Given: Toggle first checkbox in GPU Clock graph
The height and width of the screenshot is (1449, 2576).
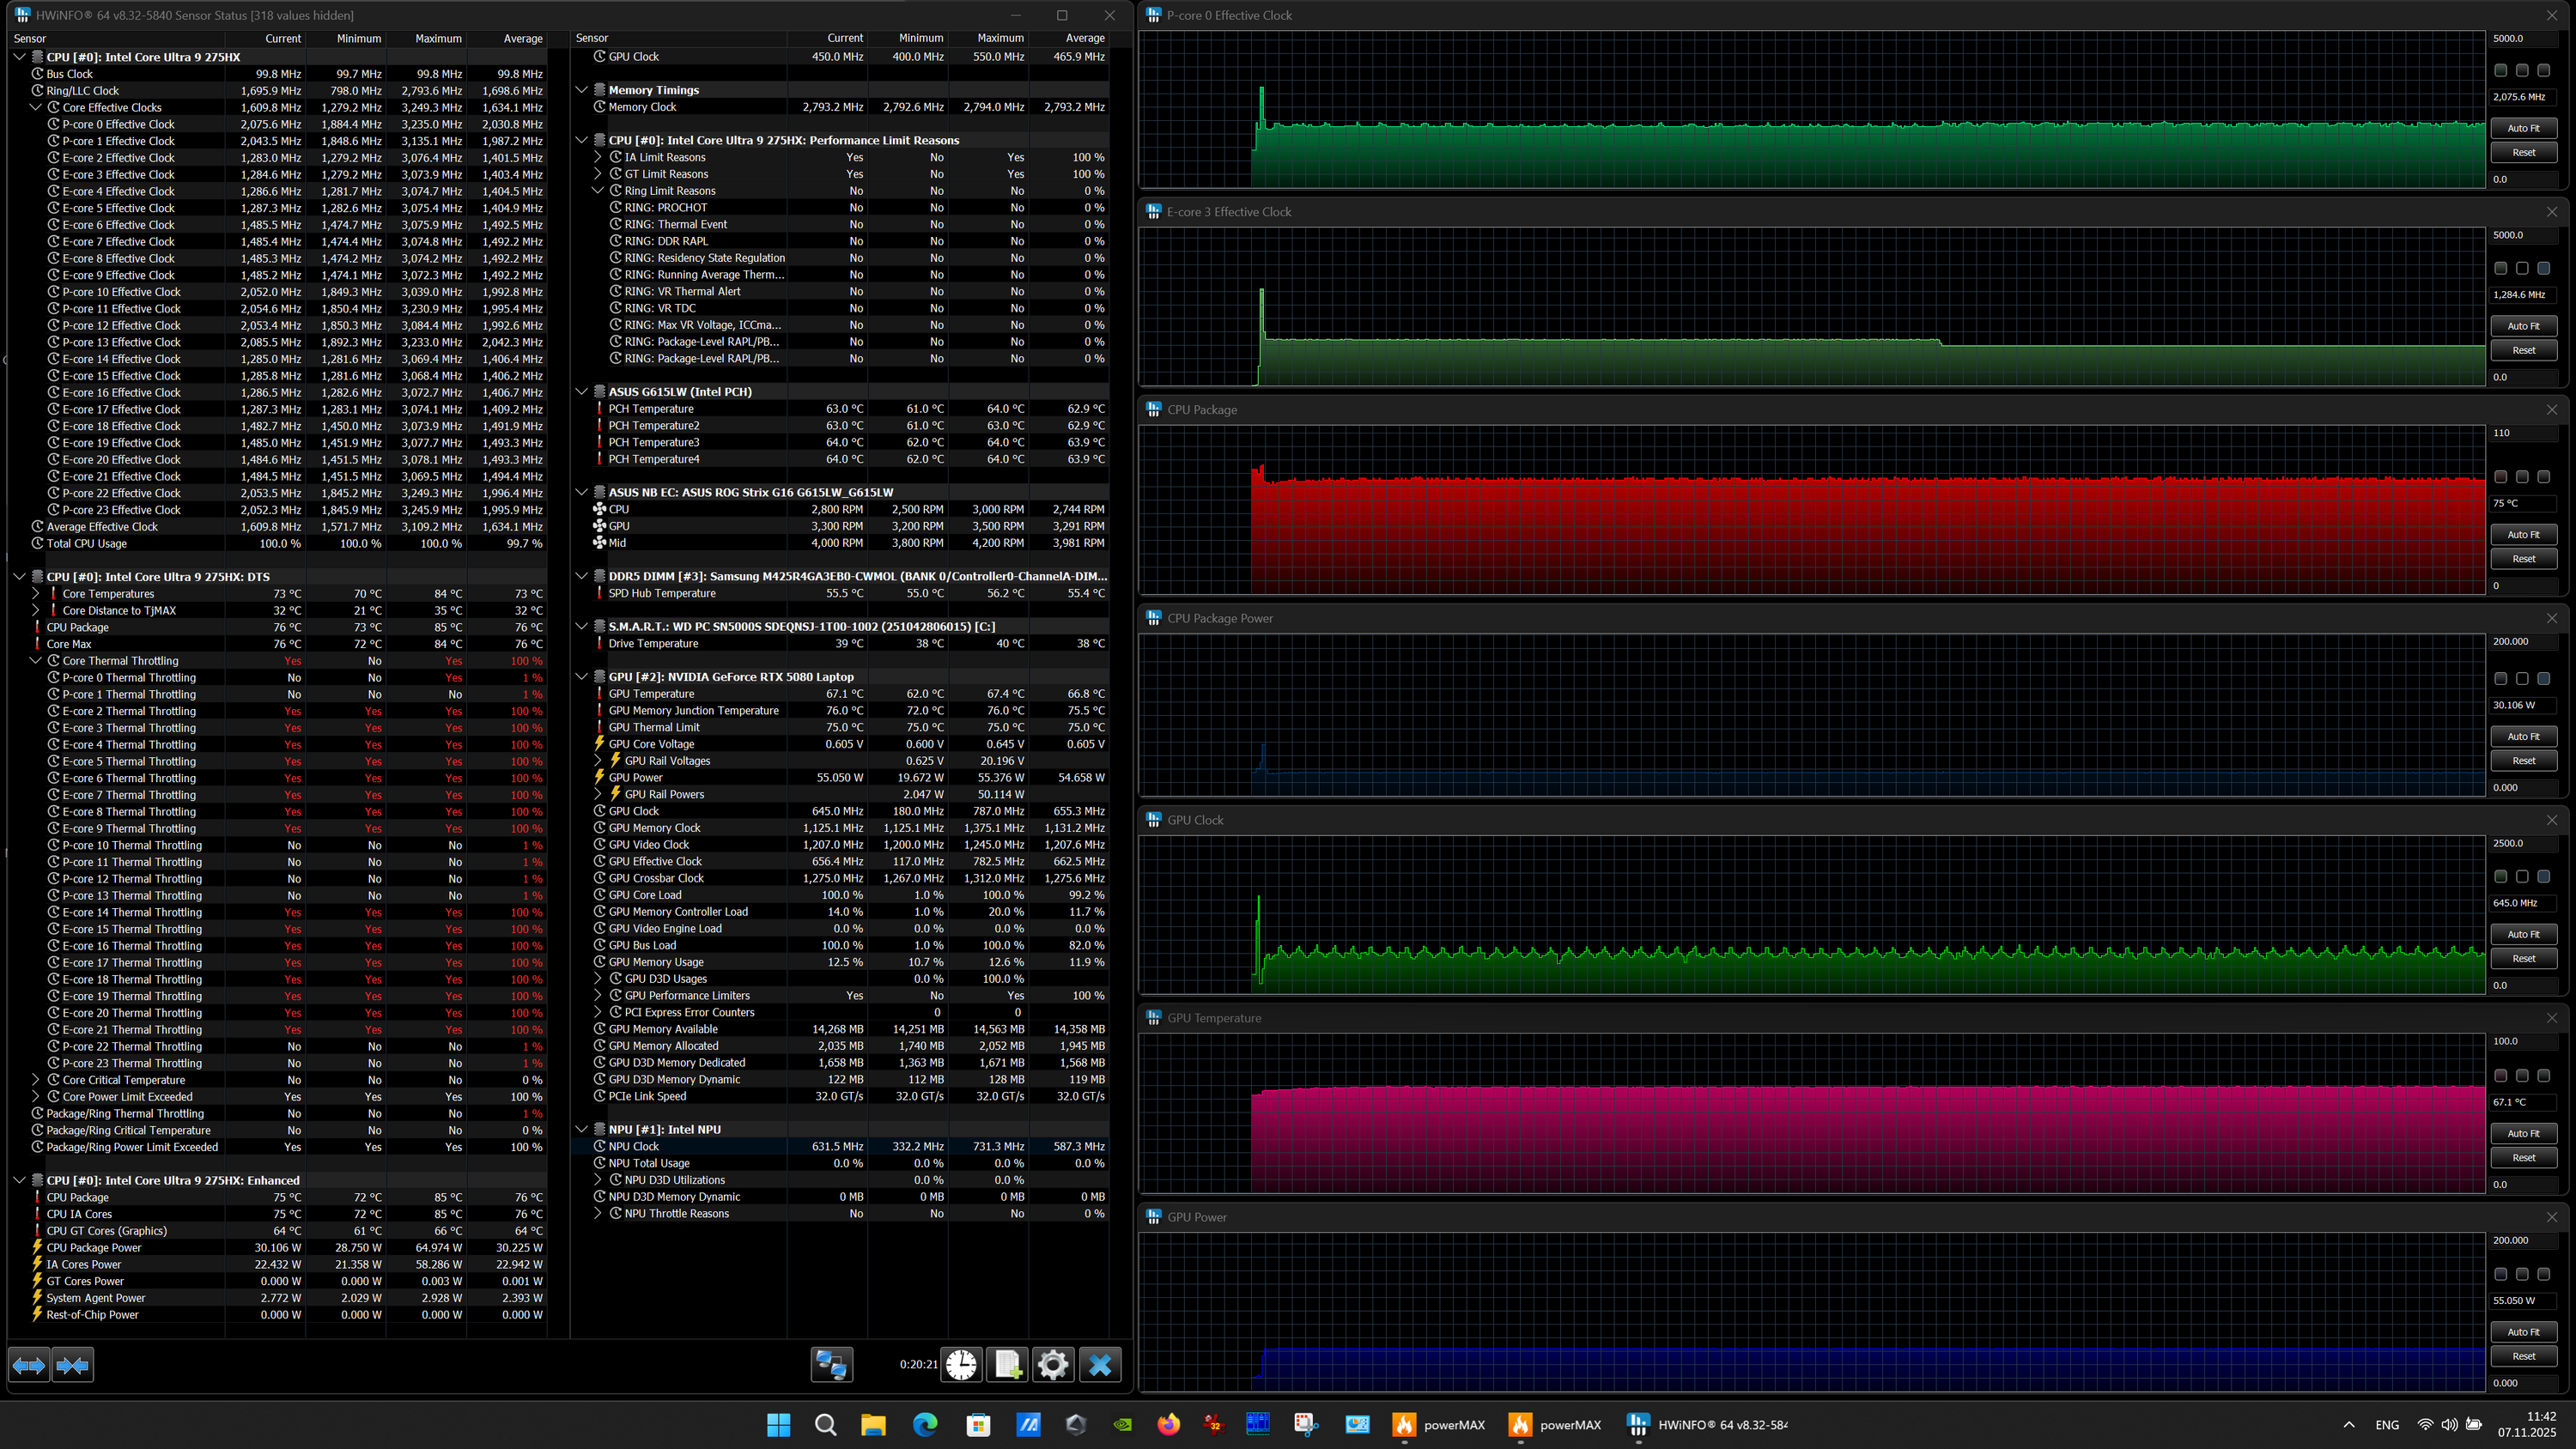Looking at the screenshot, I should (2500, 876).
